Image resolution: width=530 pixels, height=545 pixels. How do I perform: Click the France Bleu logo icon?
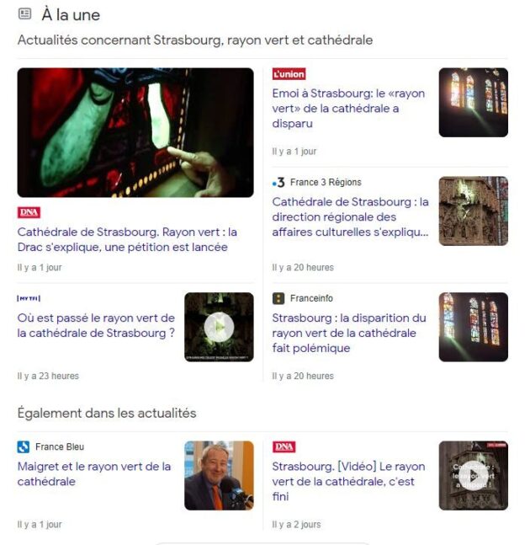point(24,446)
